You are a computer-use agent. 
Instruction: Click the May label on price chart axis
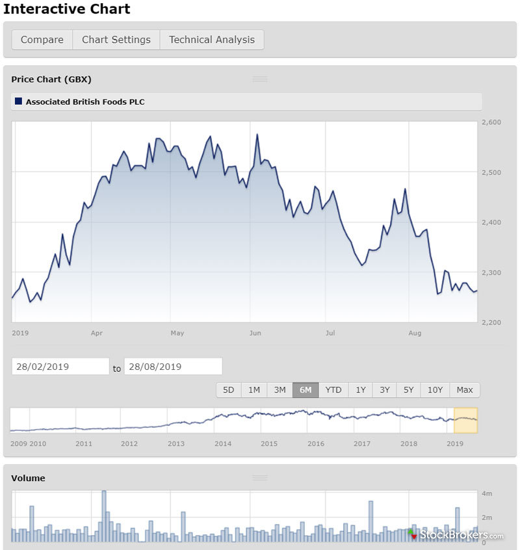coord(177,333)
